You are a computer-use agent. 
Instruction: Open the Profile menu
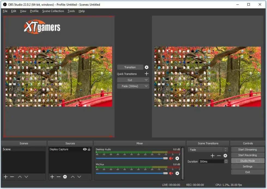(34, 11)
